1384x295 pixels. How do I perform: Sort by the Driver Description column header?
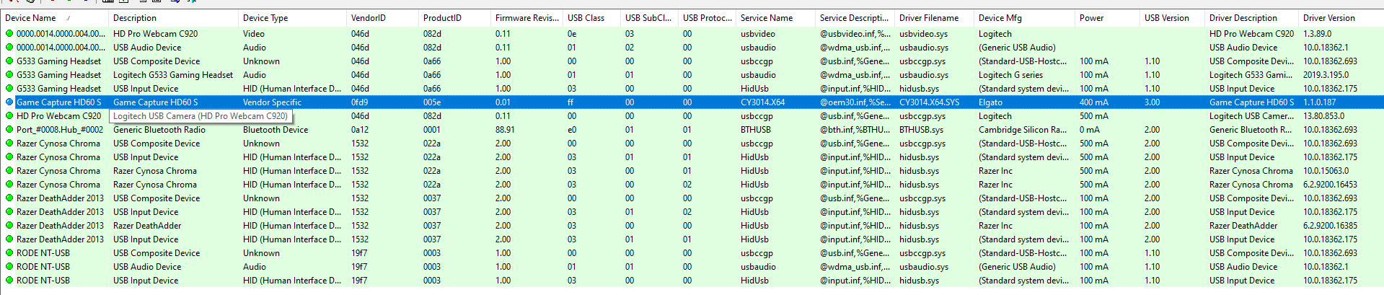1251,18
